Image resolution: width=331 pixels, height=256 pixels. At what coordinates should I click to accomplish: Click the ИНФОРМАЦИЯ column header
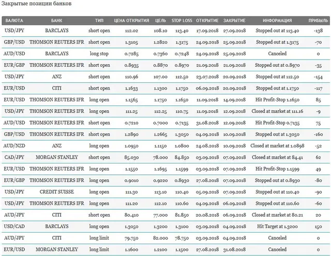[x=277, y=21]
